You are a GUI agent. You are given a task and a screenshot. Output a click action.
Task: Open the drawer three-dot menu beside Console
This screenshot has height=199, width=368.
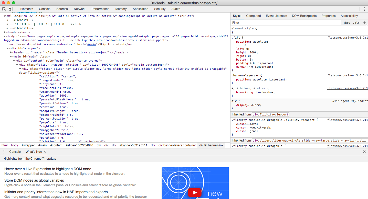(4, 152)
